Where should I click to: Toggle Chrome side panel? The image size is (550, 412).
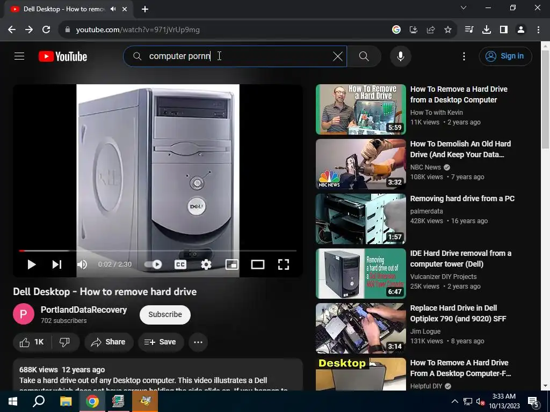pos(504,30)
